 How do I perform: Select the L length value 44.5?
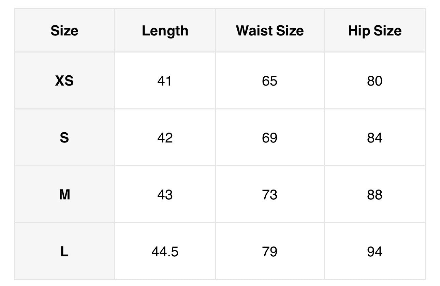coord(165,252)
